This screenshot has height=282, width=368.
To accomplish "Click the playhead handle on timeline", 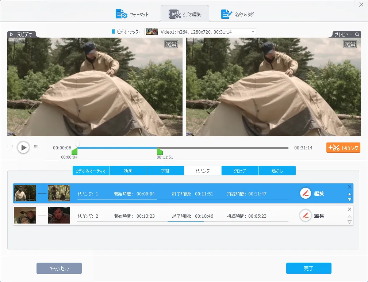I will point(77,144).
